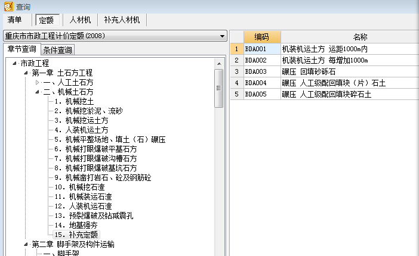
Task: Click the tree scrollbar up arrow
Action: pos(219,64)
